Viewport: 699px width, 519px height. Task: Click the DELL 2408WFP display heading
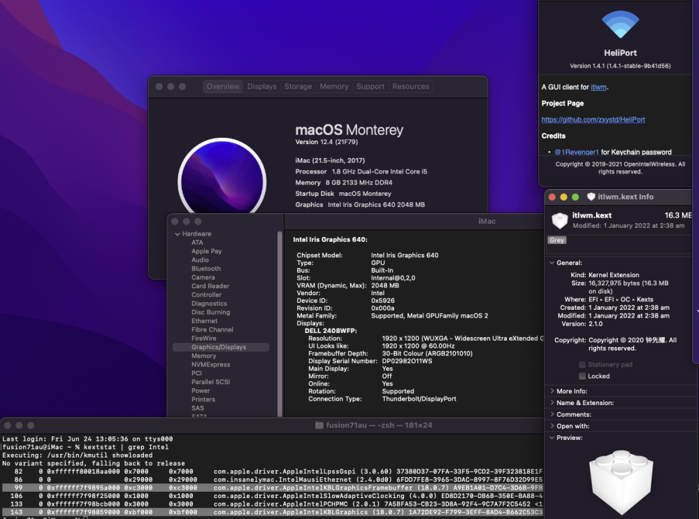click(x=331, y=331)
